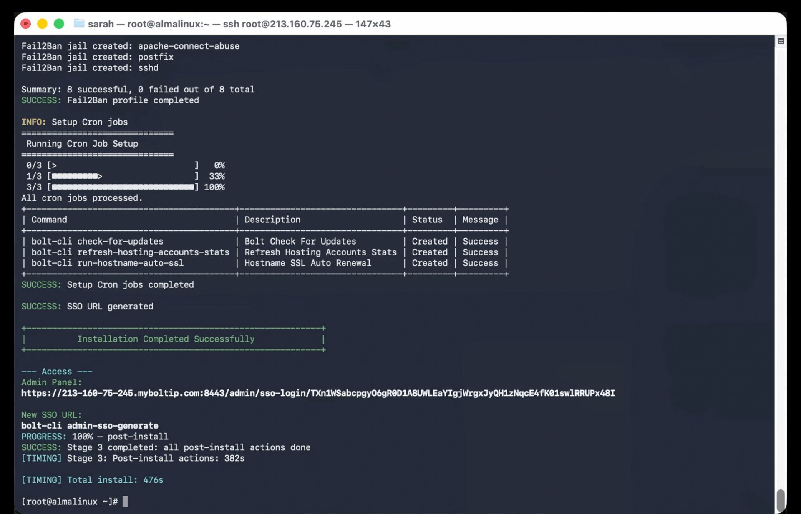Open the Admin Panel SSO login URL
The height and width of the screenshot is (514, 801).
tap(318, 393)
